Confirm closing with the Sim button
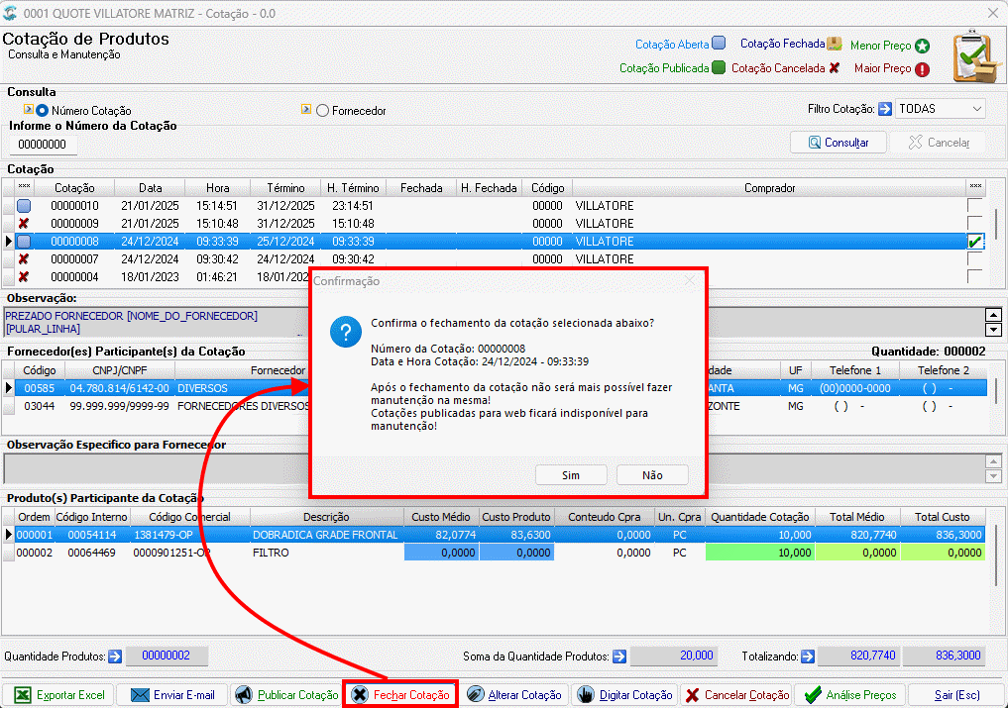Screen dimensions: 1008x708 (x=571, y=474)
